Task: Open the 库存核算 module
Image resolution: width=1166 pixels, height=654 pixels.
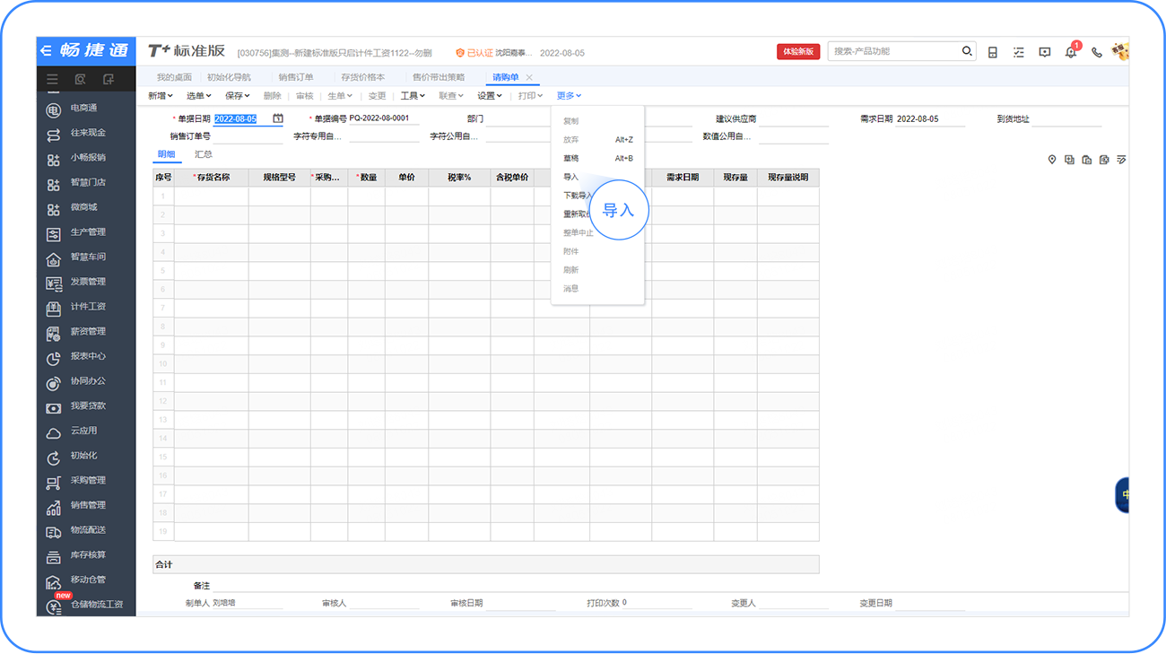Action: coord(86,555)
